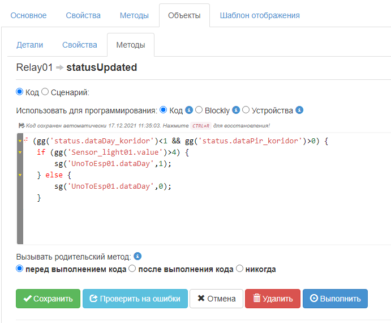Open the help icon for Вызывать родительский метод

pyautogui.click(x=138, y=256)
